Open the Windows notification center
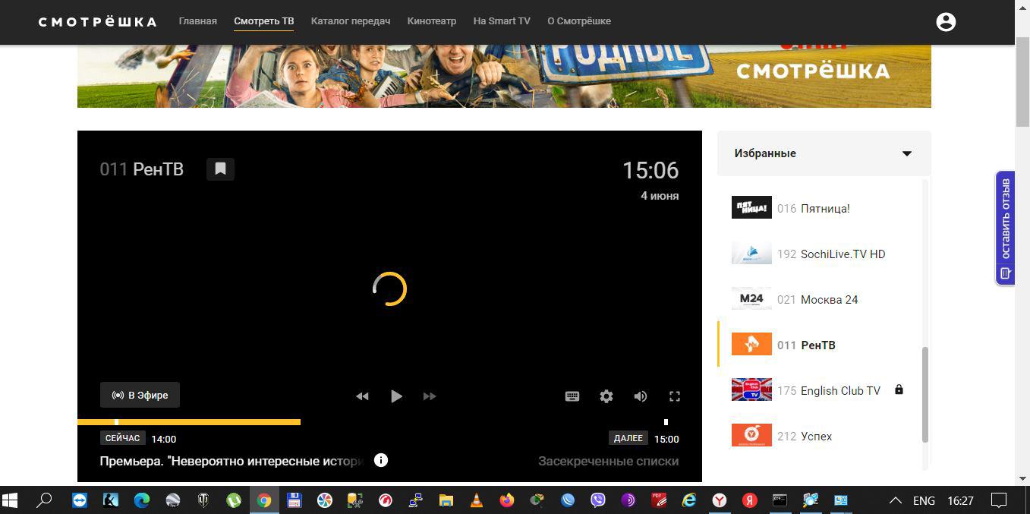The width and height of the screenshot is (1030, 514). click(x=1000, y=500)
